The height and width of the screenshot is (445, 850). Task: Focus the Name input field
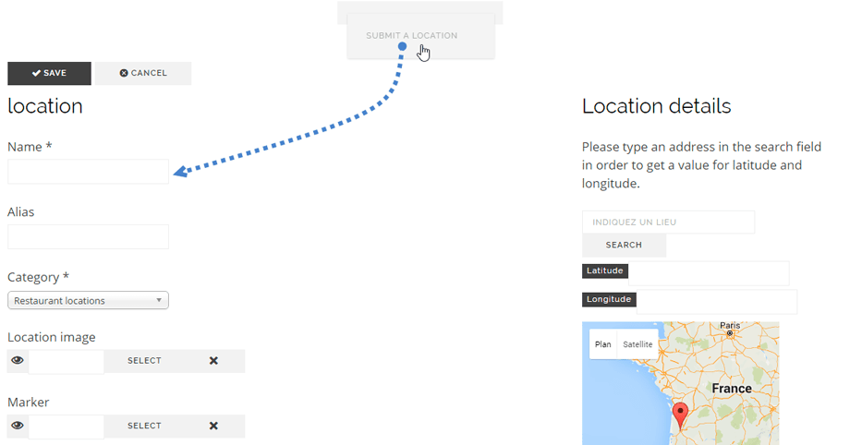pos(88,172)
